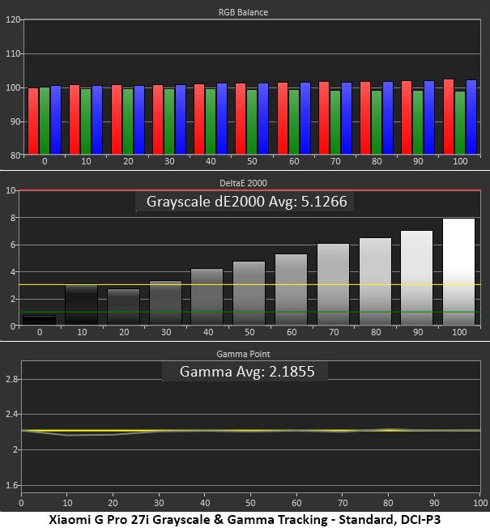Select the Grayscale dE2000 Avg: 5.1266 label
Screen dimensions: 490x528
coord(246,202)
